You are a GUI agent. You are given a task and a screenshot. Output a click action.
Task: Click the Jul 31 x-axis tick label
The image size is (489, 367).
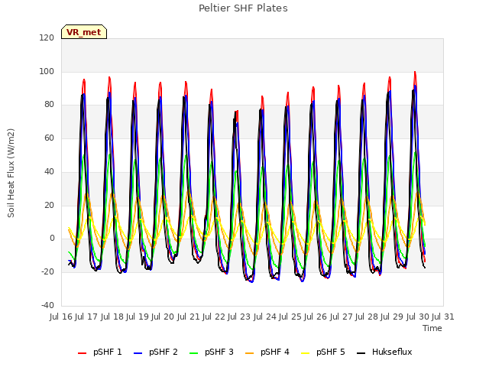(x=443, y=317)
